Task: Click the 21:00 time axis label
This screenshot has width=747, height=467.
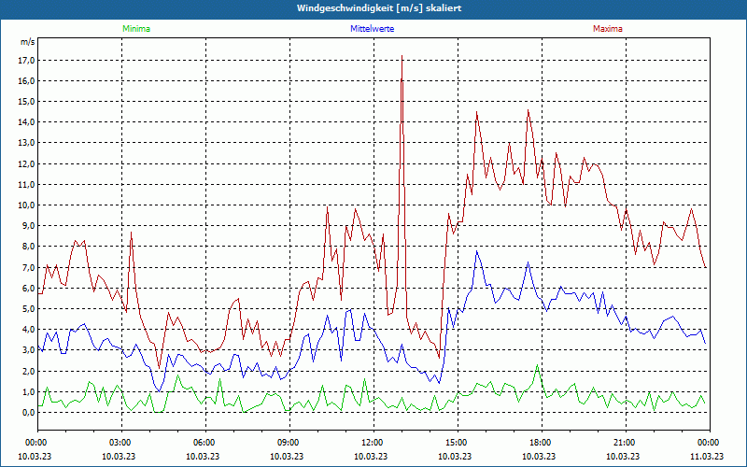Action: point(625,442)
